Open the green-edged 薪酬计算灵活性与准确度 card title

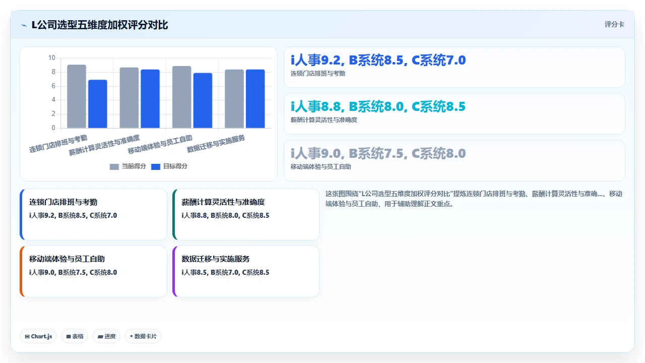pyautogui.click(x=223, y=202)
